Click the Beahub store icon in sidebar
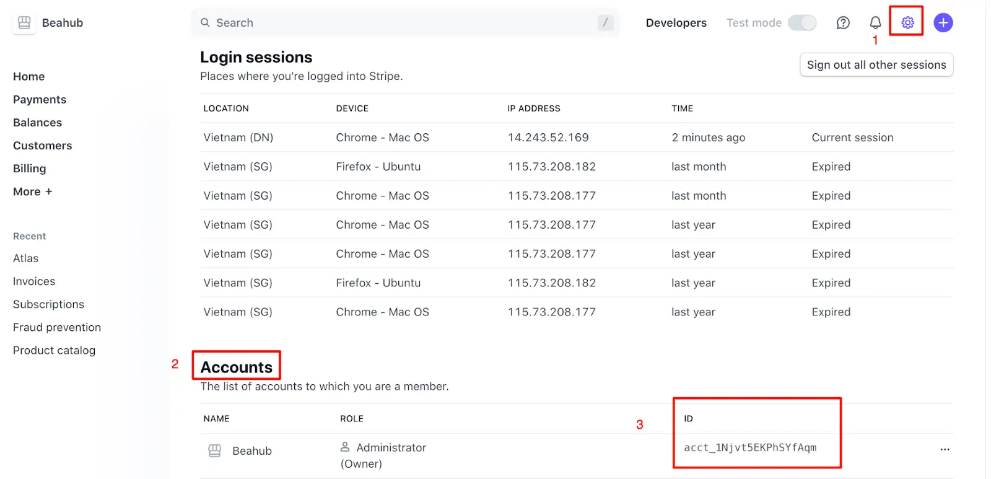Screen dimensions: 991x479 click(24, 23)
